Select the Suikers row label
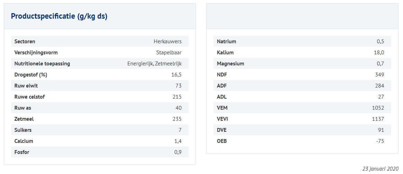Screen dimensions: 403x174 pyautogui.click(x=23, y=130)
